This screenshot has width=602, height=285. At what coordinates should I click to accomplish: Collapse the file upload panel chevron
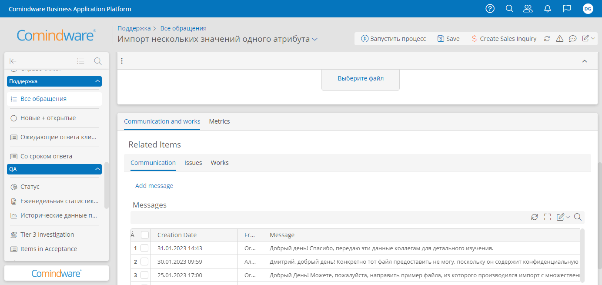[585, 61]
